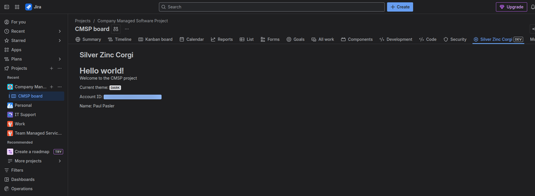This screenshot has height=196, width=535.
Task: Click the notifications bell icon
Action: pyautogui.click(x=533, y=7)
